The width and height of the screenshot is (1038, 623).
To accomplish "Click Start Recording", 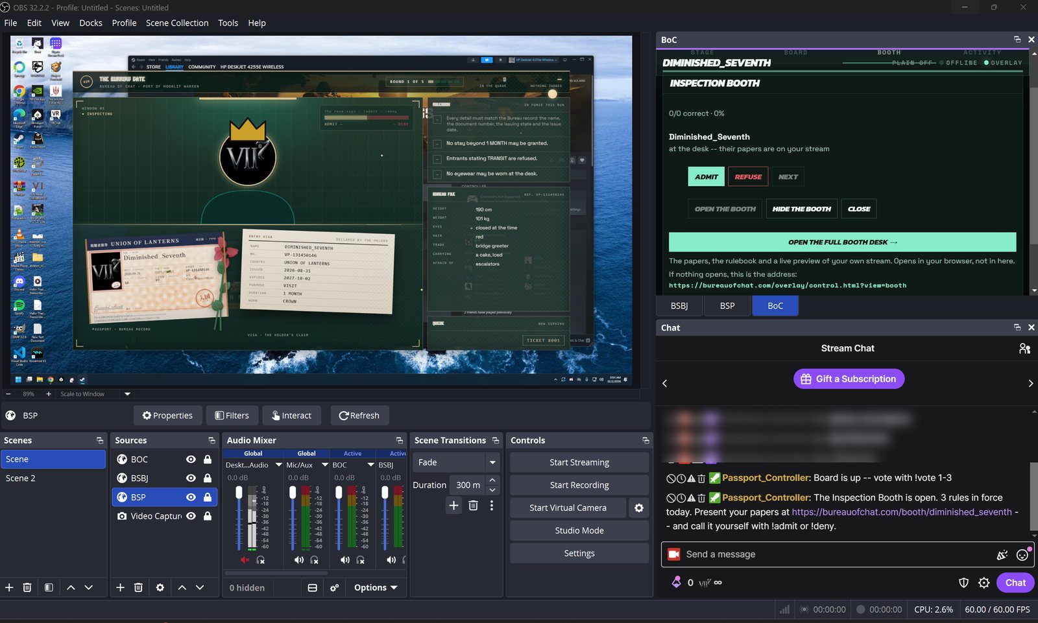I will [x=579, y=485].
